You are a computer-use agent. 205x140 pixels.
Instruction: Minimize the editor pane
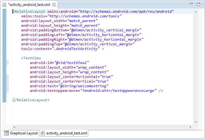[192, 4]
